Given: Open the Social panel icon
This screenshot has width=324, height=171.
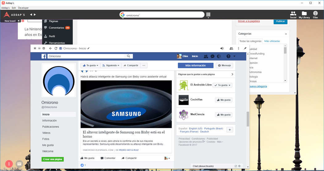Looking at the screenshot, I should click(x=293, y=15).
